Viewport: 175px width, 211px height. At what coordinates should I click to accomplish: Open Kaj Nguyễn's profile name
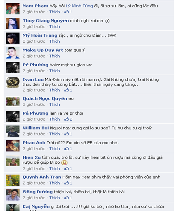(36, 206)
